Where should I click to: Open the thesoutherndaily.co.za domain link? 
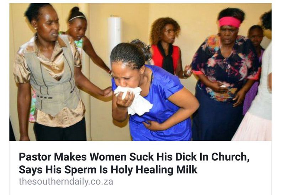click(66, 181)
